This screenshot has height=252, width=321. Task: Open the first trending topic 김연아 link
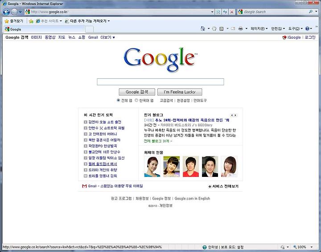click(x=105, y=122)
